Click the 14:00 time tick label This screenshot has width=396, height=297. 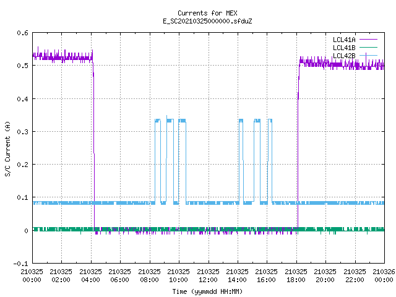coord(237,280)
